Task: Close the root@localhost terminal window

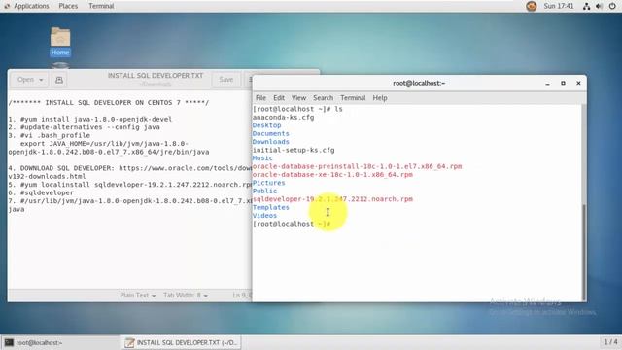Action: point(578,83)
